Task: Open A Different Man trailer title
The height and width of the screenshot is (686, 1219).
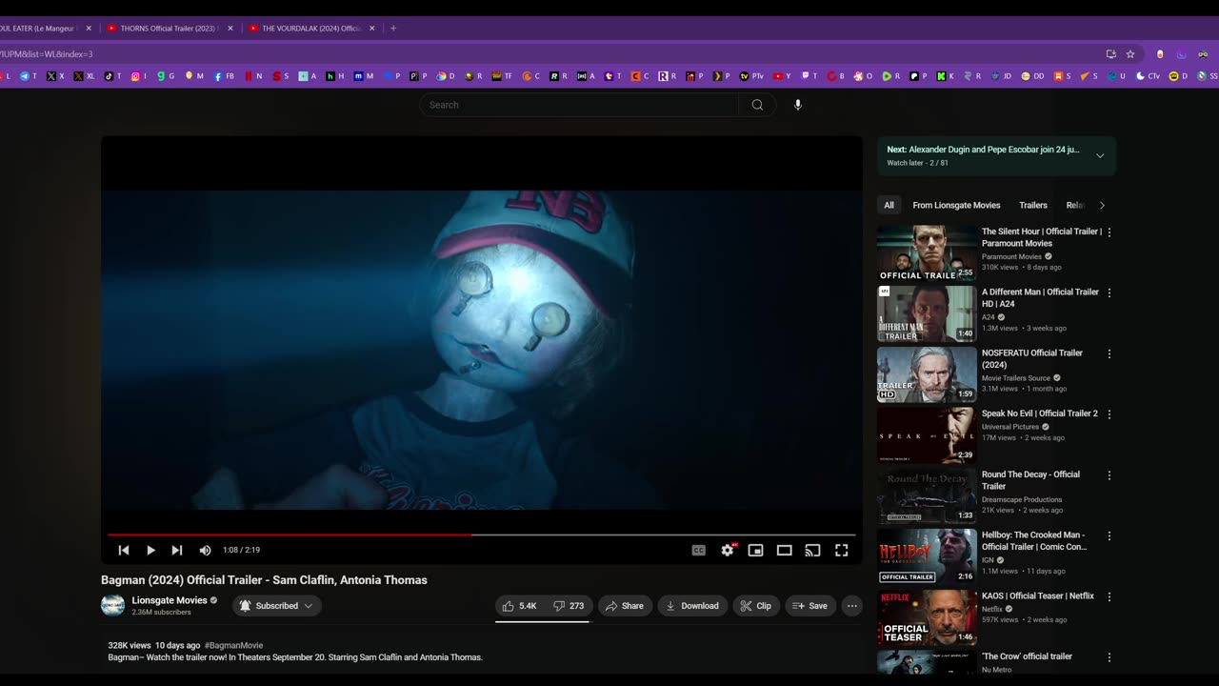Action: [1040, 298]
